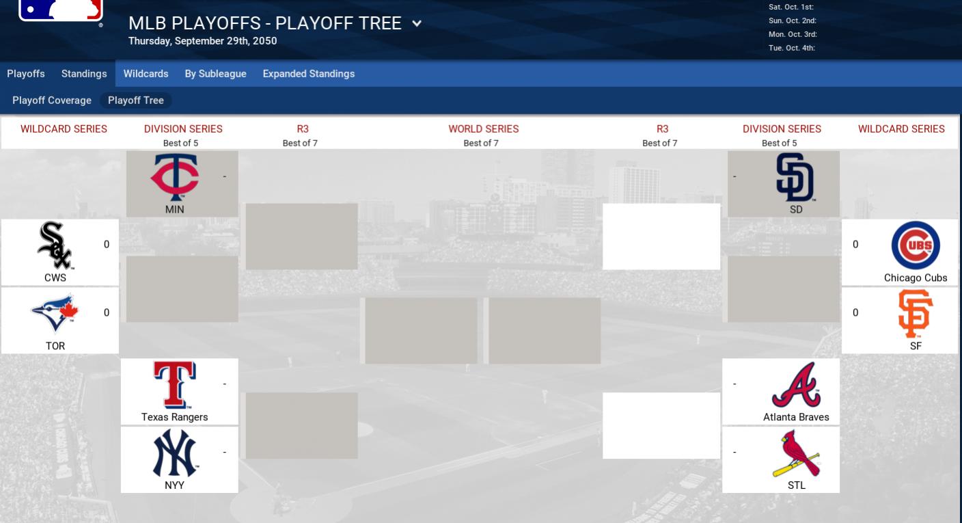Viewport: 962px width, 523px height.
Task: Click the Texas Rangers team name link
Action: (174, 417)
